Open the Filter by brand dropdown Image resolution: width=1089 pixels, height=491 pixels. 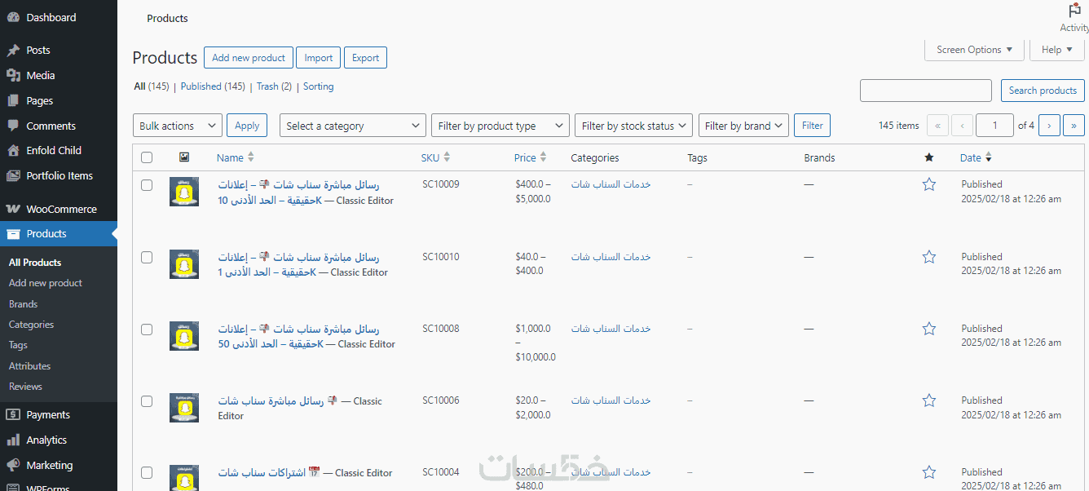pos(743,126)
